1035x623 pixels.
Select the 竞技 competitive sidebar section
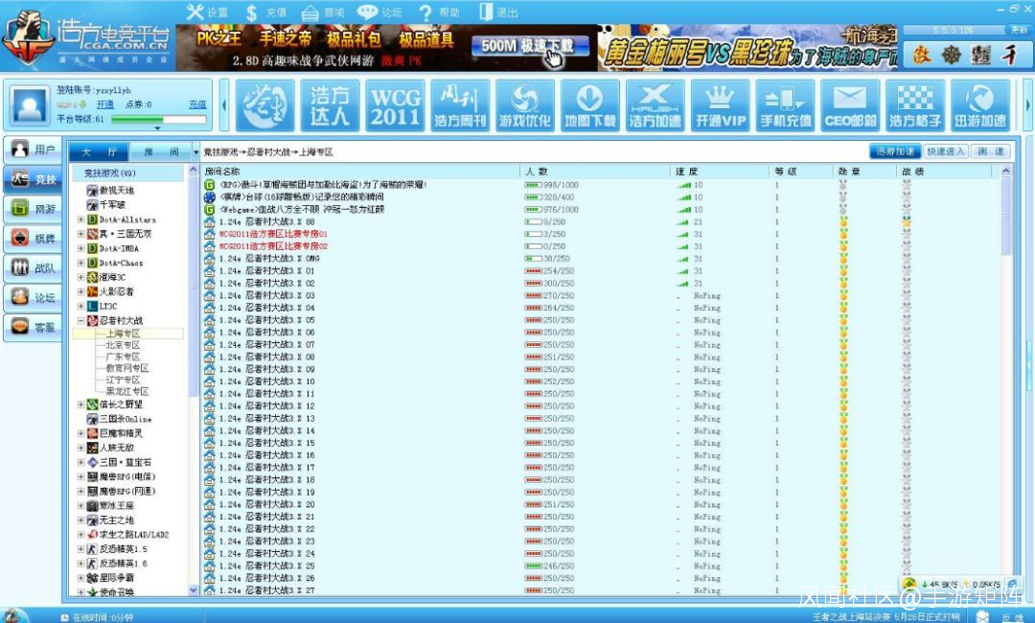tap(33, 179)
